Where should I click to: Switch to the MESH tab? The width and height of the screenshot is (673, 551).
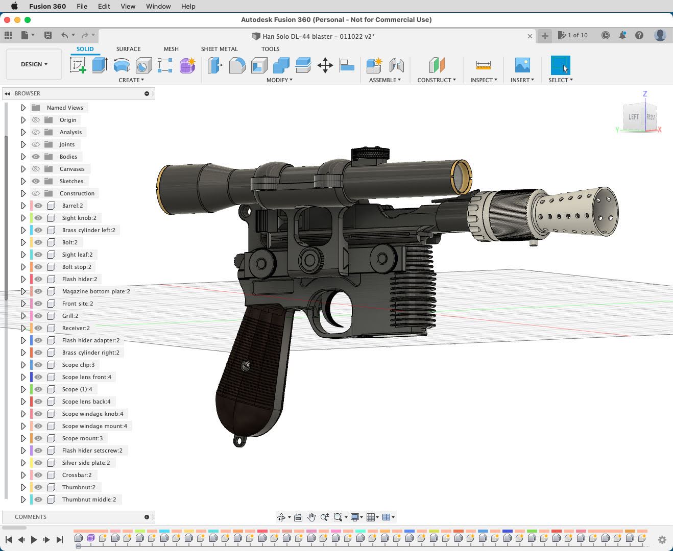171,49
